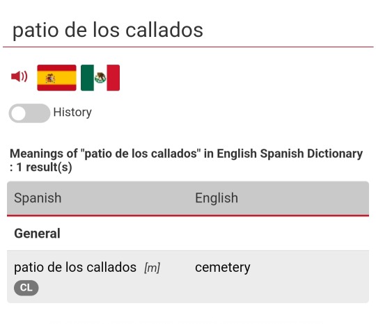The width and height of the screenshot is (376, 324).
Task: Toggle the History switch on
Action: (29, 113)
